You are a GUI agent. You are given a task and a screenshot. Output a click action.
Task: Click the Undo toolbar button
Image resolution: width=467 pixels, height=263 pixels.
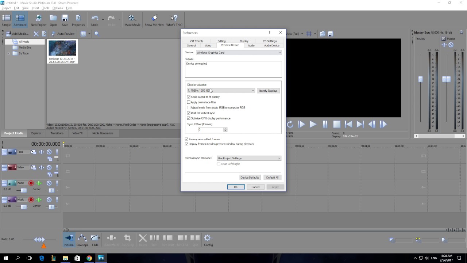pyautogui.click(x=94, y=20)
